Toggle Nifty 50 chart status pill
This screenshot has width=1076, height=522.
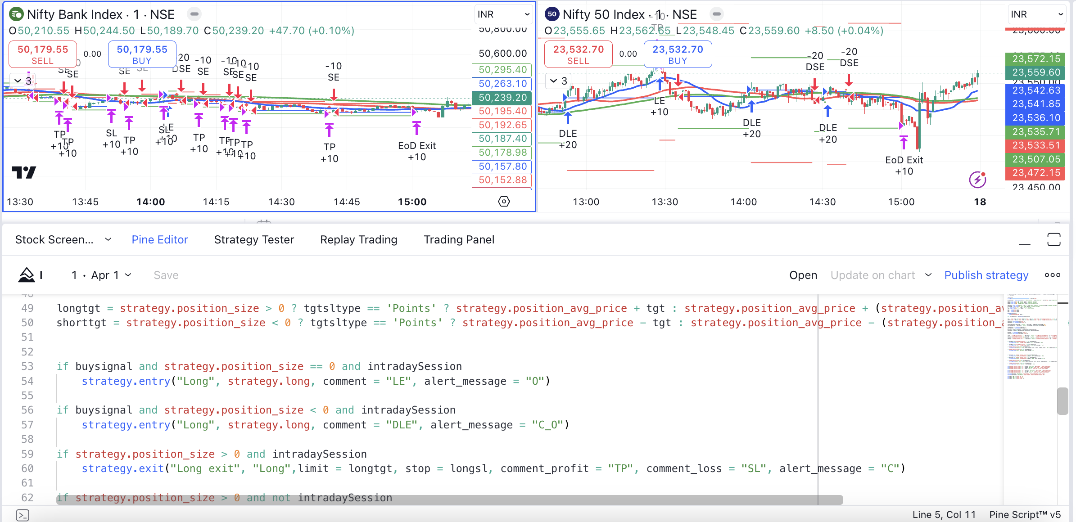pyautogui.click(x=716, y=14)
